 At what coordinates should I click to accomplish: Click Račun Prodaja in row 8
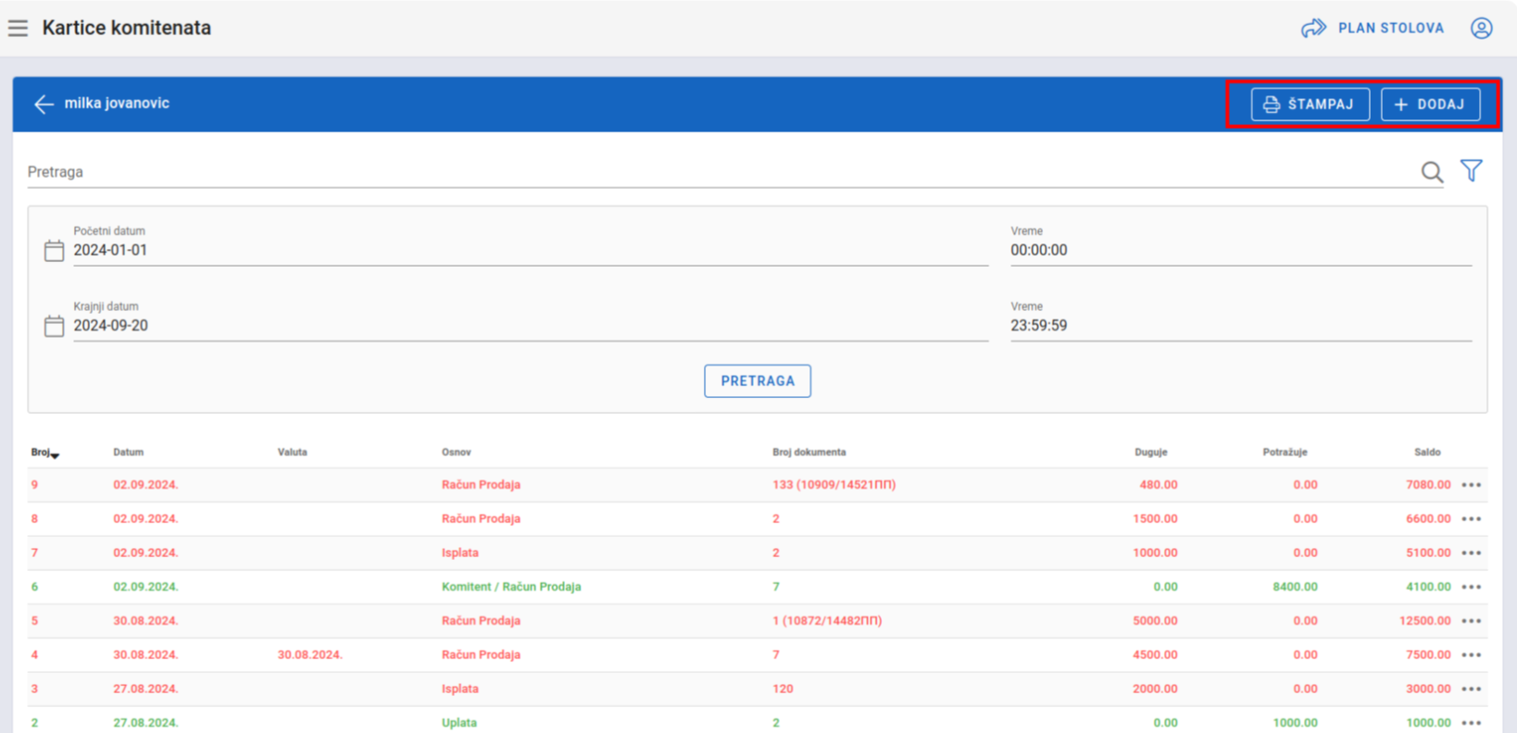tap(481, 519)
